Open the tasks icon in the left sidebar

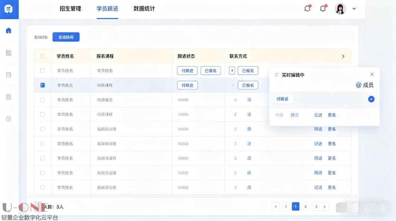coord(9,75)
